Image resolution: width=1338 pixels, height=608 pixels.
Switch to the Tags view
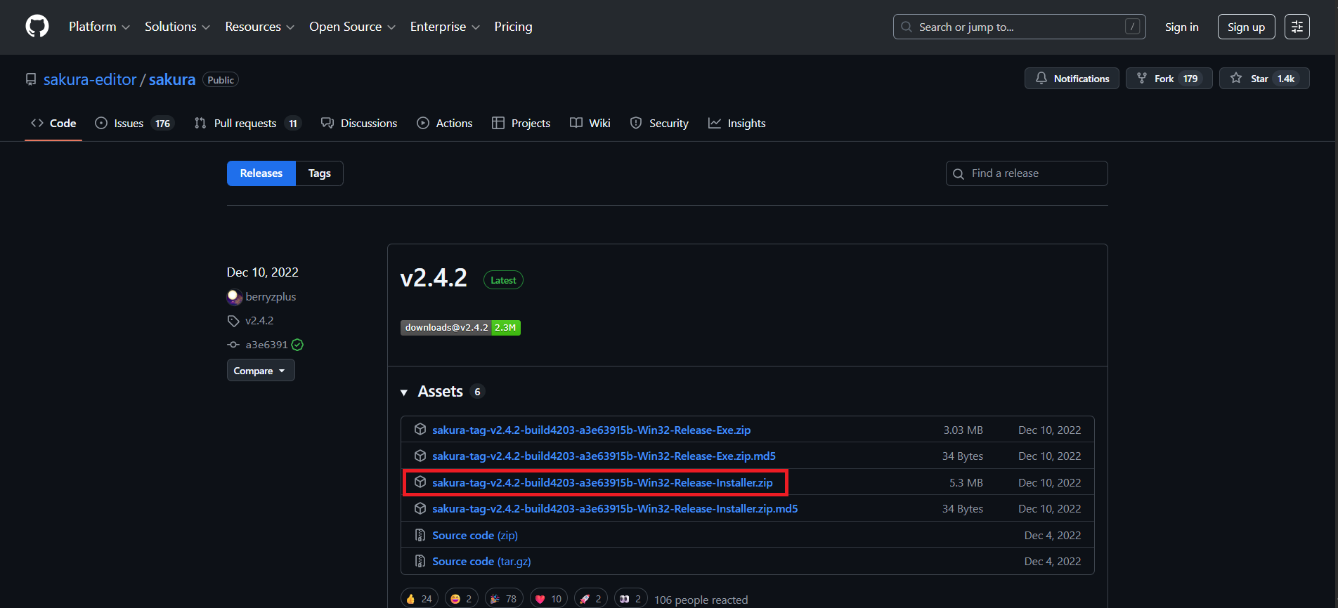(x=319, y=173)
